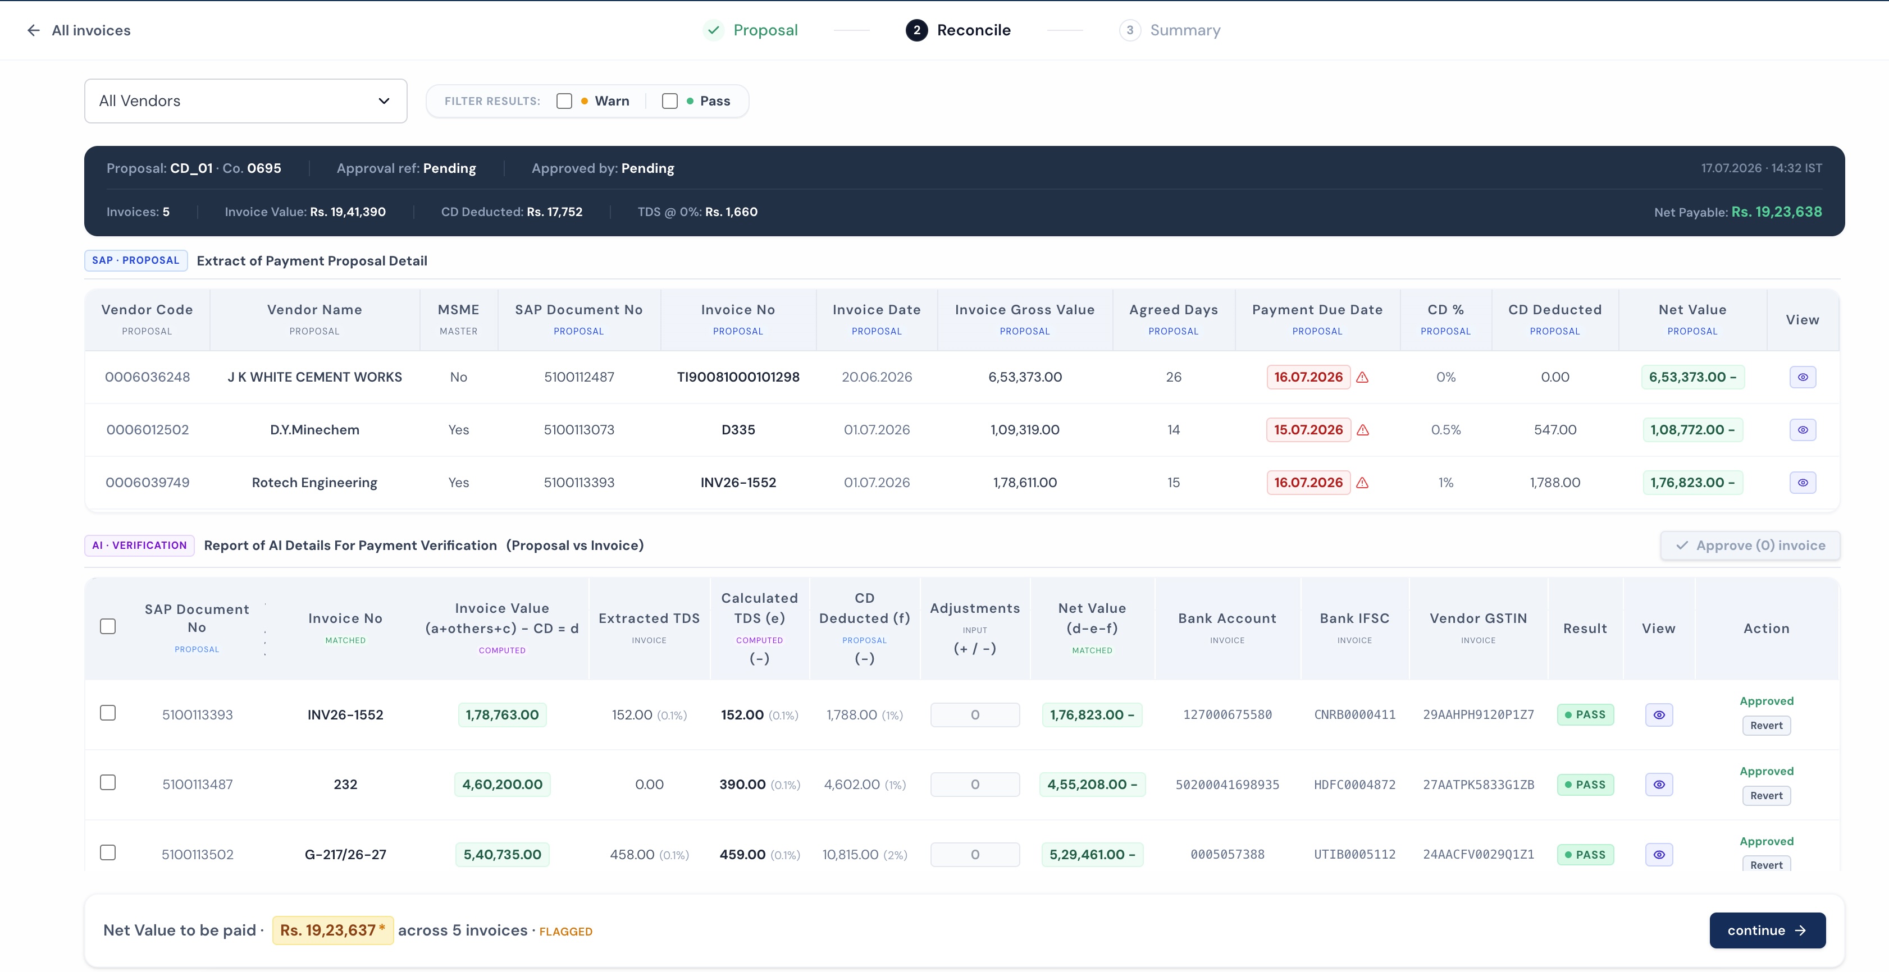Click IFSC code CNRB0000411

pyautogui.click(x=1354, y=715)
